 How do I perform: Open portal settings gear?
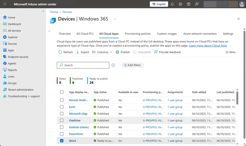pos(180,4)
